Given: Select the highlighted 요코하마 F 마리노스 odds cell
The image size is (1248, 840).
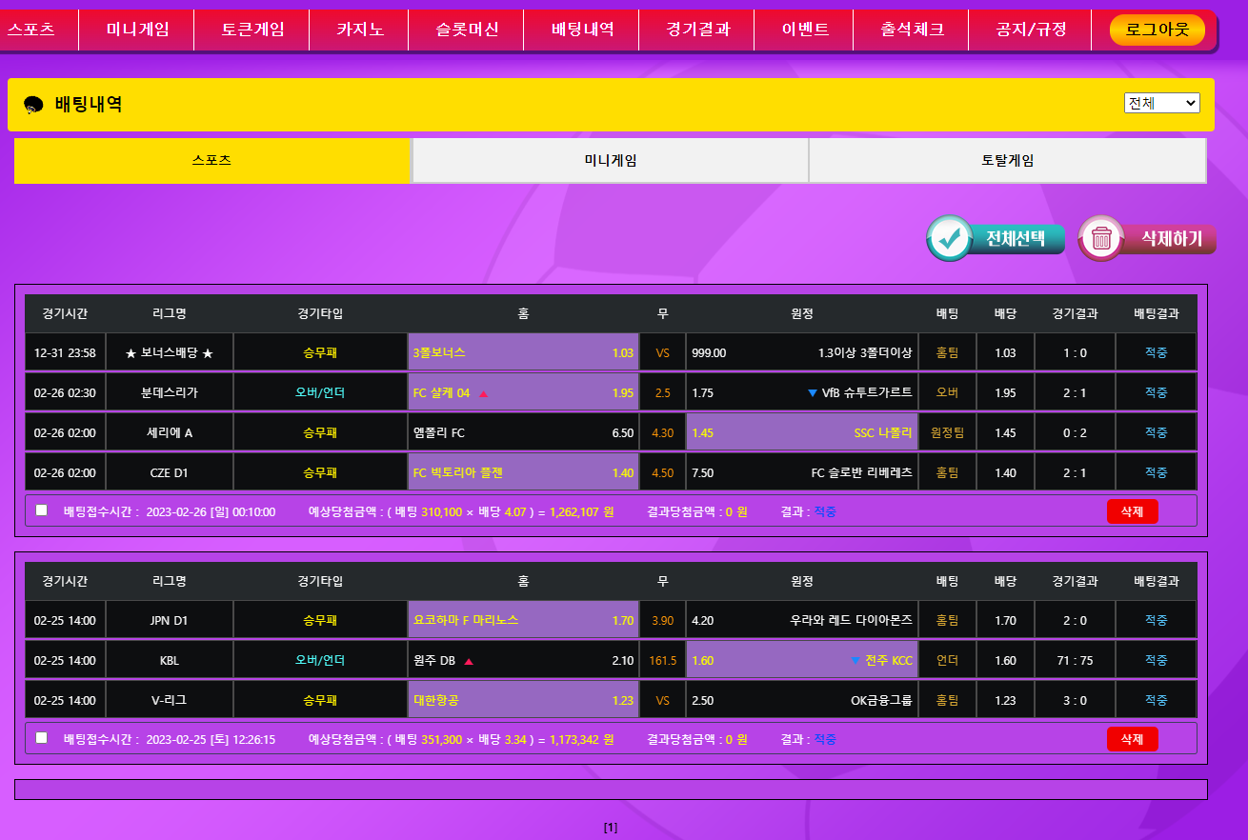Looking at the screenshot, I should (523, 620).
